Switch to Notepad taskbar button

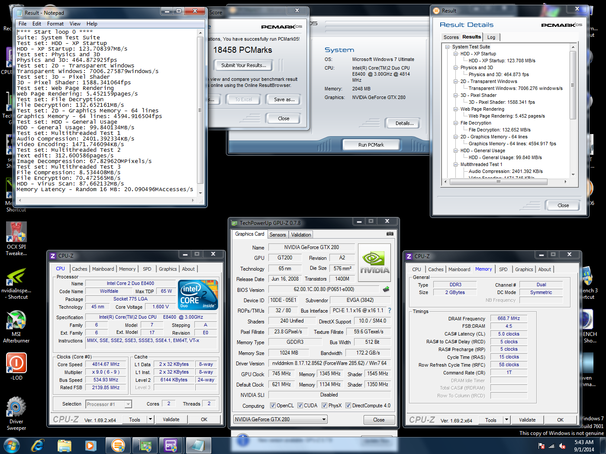tap(199, 445)
